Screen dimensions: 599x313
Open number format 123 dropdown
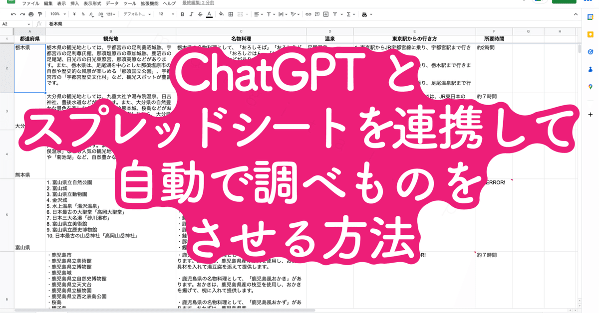tap(112, 14)
